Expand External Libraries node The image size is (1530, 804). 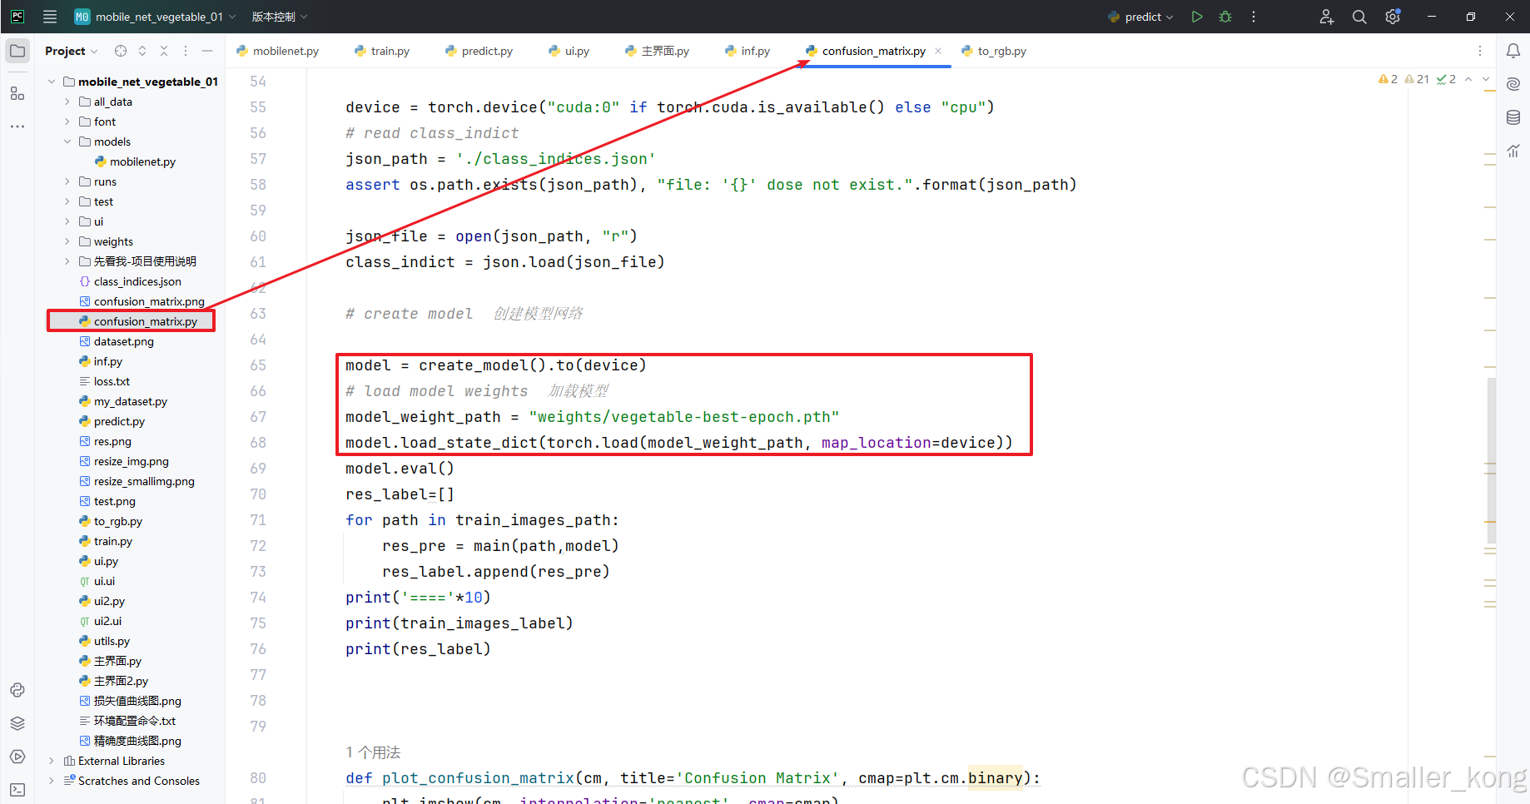click(52, 761)
